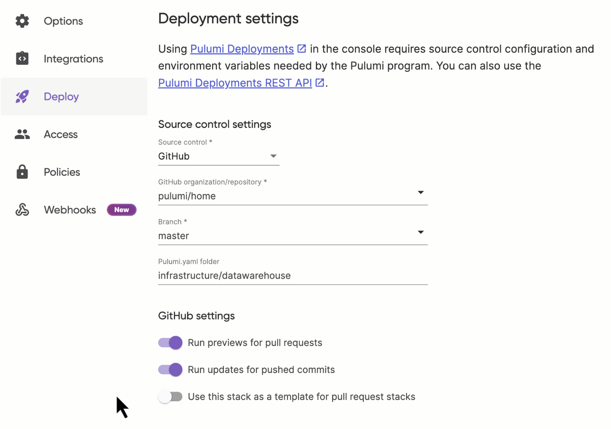Click the New badge next to Webhooks
Image resolution: width=611 pixels, height=429 pixels.
pos(122,210)
